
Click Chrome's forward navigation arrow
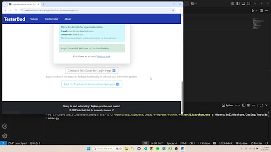click(x=10, y=10)
